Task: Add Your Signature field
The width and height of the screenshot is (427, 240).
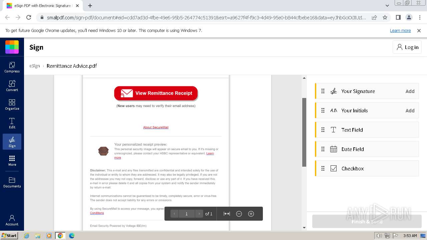Action: (x=410, y=91)
